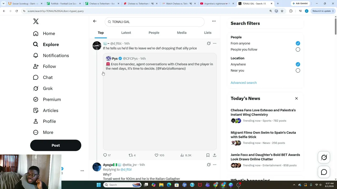Select People you follow filter
337x189 pixels.
(298, 49)
